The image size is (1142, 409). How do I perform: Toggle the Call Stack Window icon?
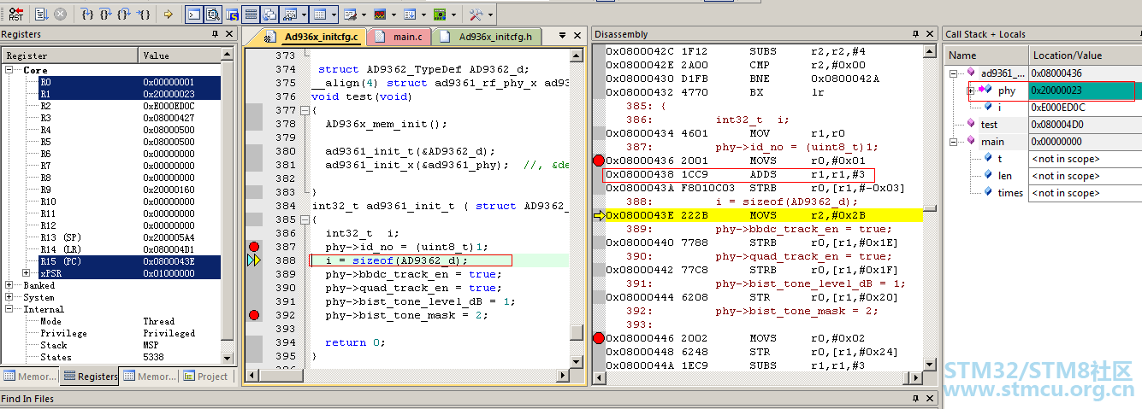tap(269, 15)
